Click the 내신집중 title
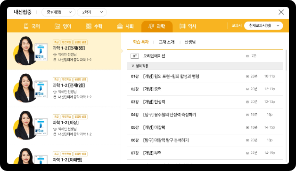This screenshot has width=296, height=171. pos(23,12)
